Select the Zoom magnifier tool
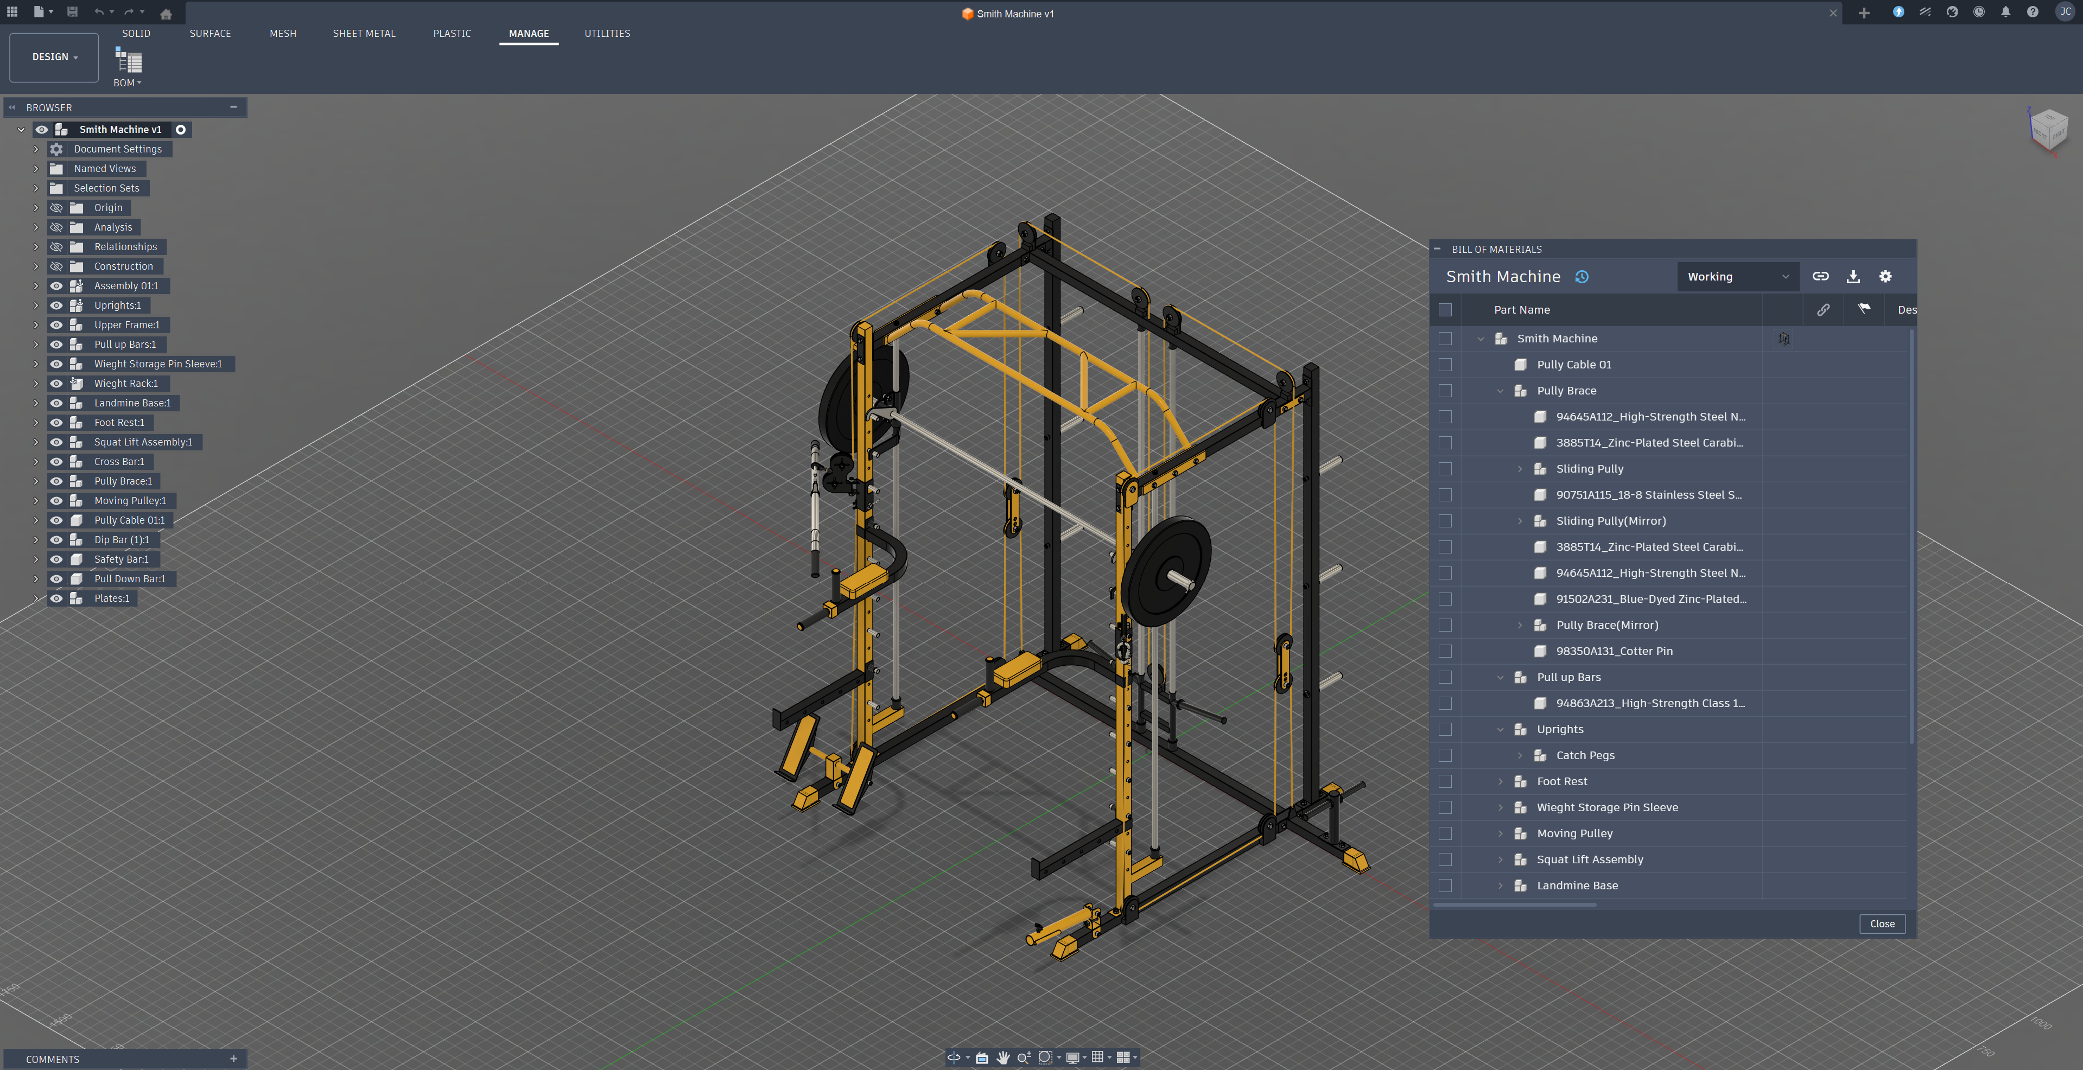This screenshot has width=2083, height=1070. [1024, 1057]
